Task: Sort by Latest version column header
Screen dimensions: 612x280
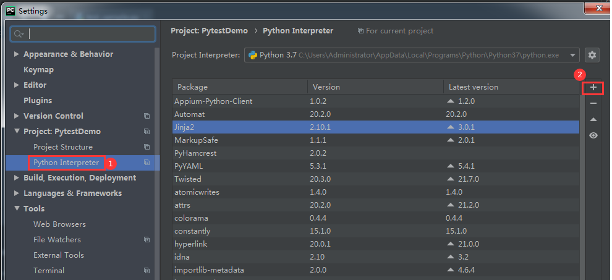Action: click(511, 87)
